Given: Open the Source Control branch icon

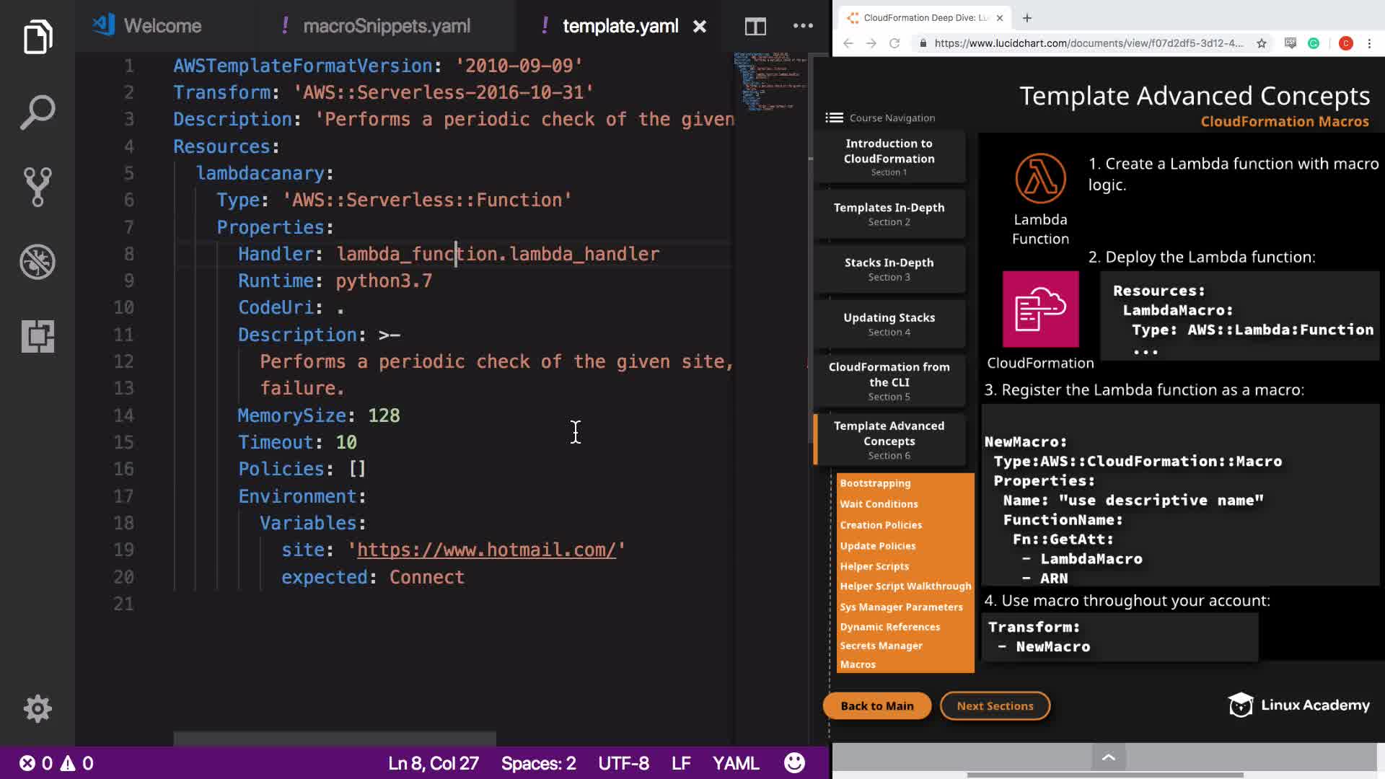Looking at the screenshot, I should click(x=38, y=187).
